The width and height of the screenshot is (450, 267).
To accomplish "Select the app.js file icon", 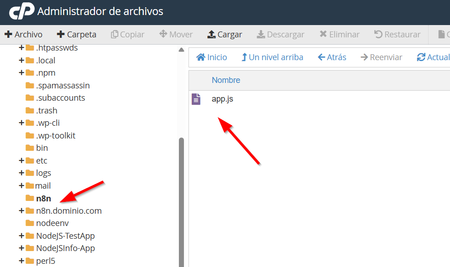I will click(196, 99).
